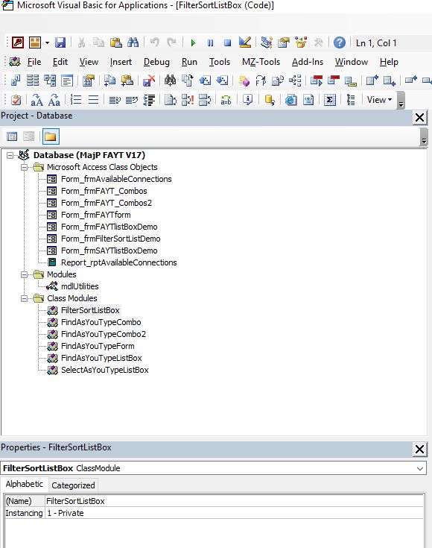The height and width of the screenshot is (548, 432).
Task: Select Form_frmFAYT_Combos2 in tree
Action: pos(107,203)
